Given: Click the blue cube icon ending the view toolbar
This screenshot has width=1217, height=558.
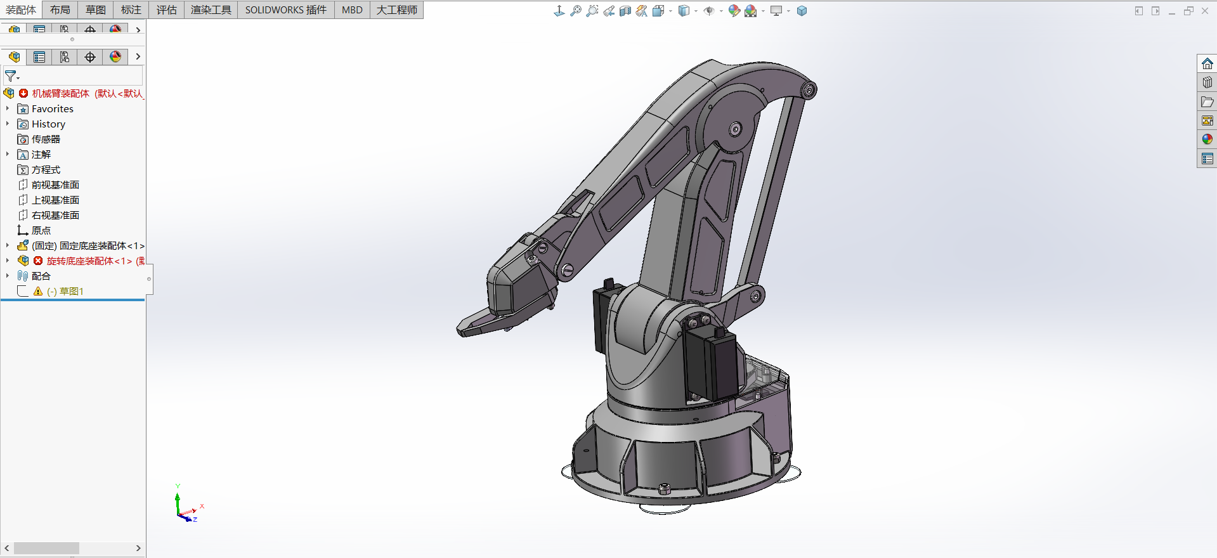Looking at the screenshot, I should 802,11.
